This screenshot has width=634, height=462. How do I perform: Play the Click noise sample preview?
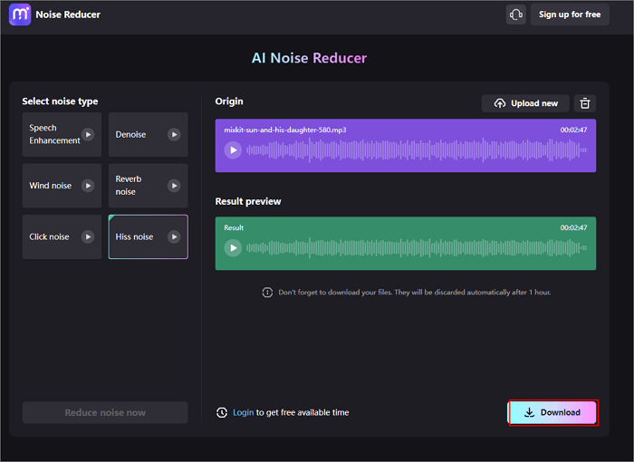click(x=88, y=236)
